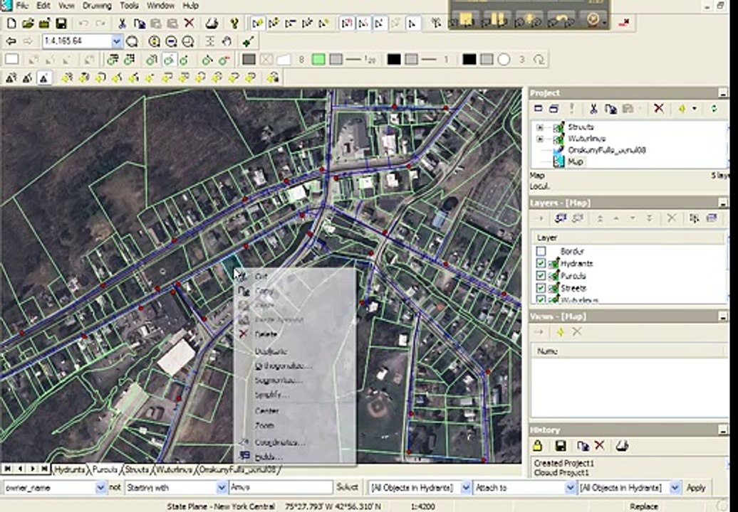Delete with red X in main toolbar
The width and height of the screenshot is (738, 512).
click(x=189, y=23)
